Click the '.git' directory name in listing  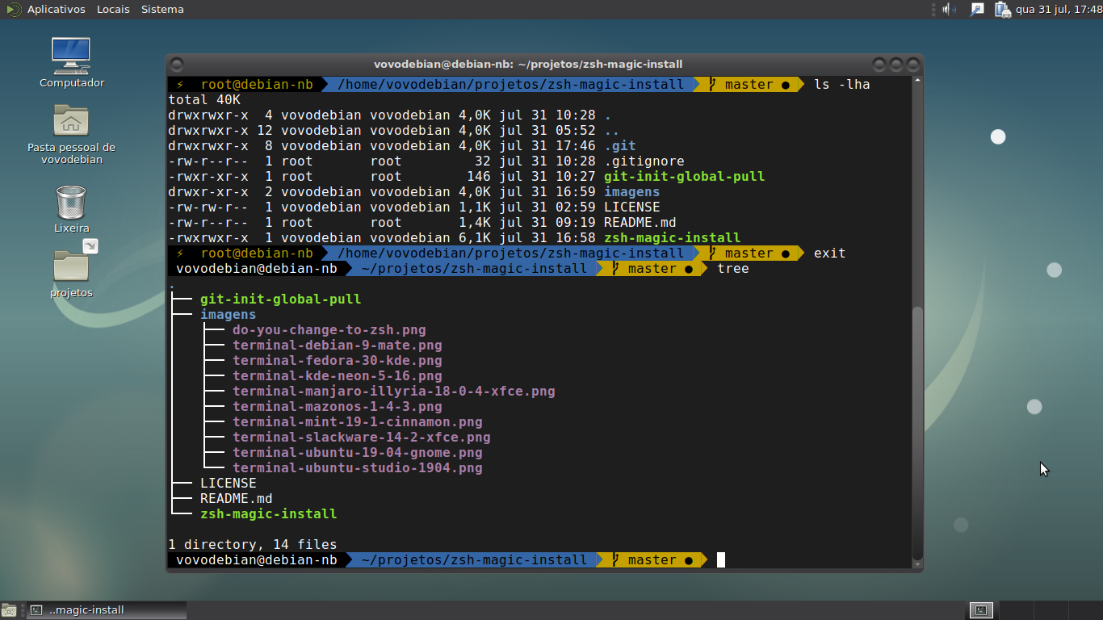620,145
